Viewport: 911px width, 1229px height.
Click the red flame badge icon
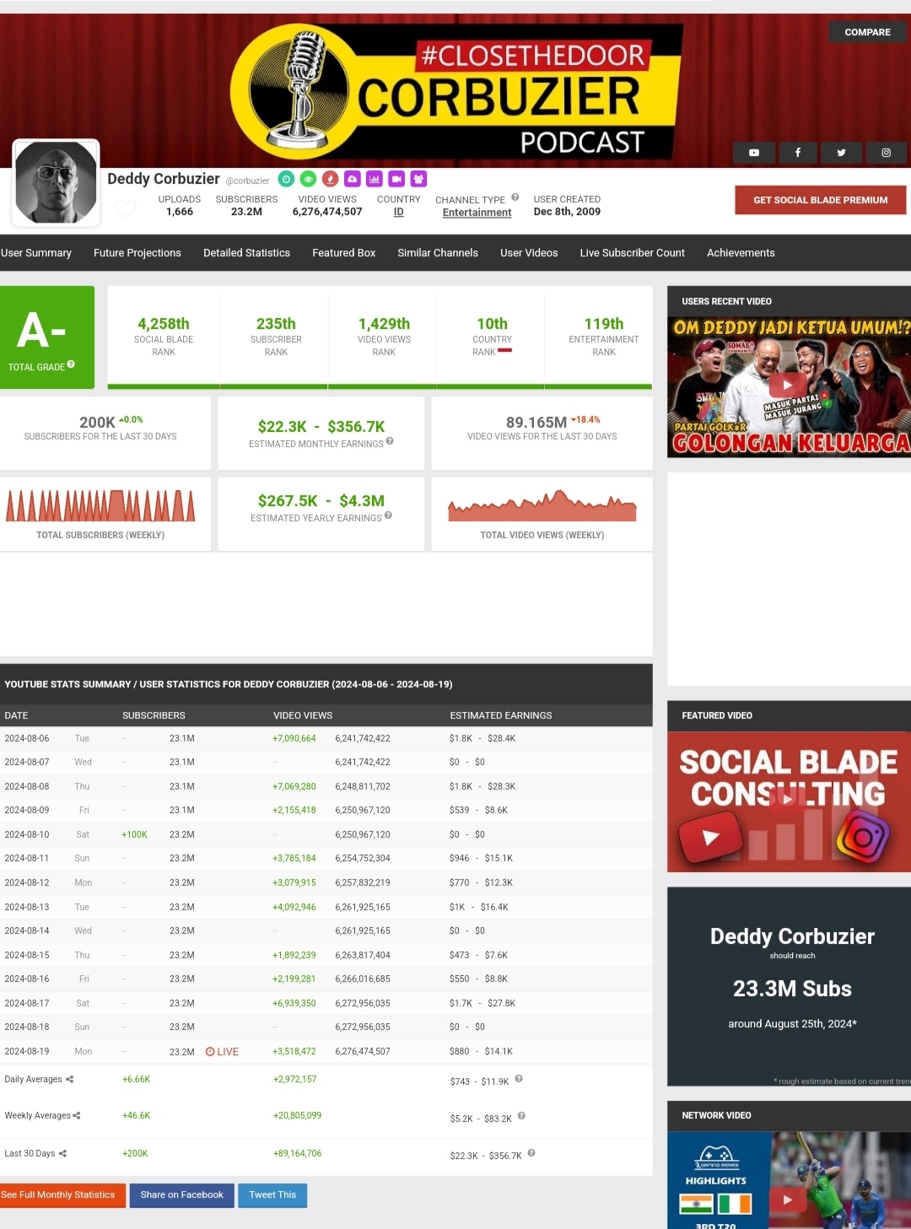coord(330,179)
